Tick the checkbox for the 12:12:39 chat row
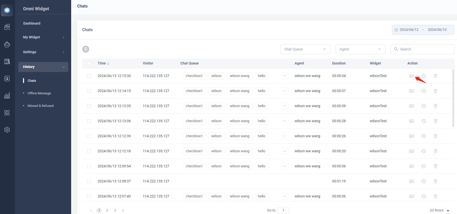Image resolution: width=457 pixels, height=214 pixels. [89, 136]
